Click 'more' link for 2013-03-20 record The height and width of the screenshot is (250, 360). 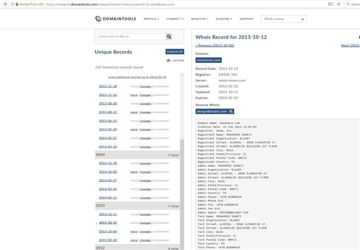pyautogui.click(x=134, y=240)
